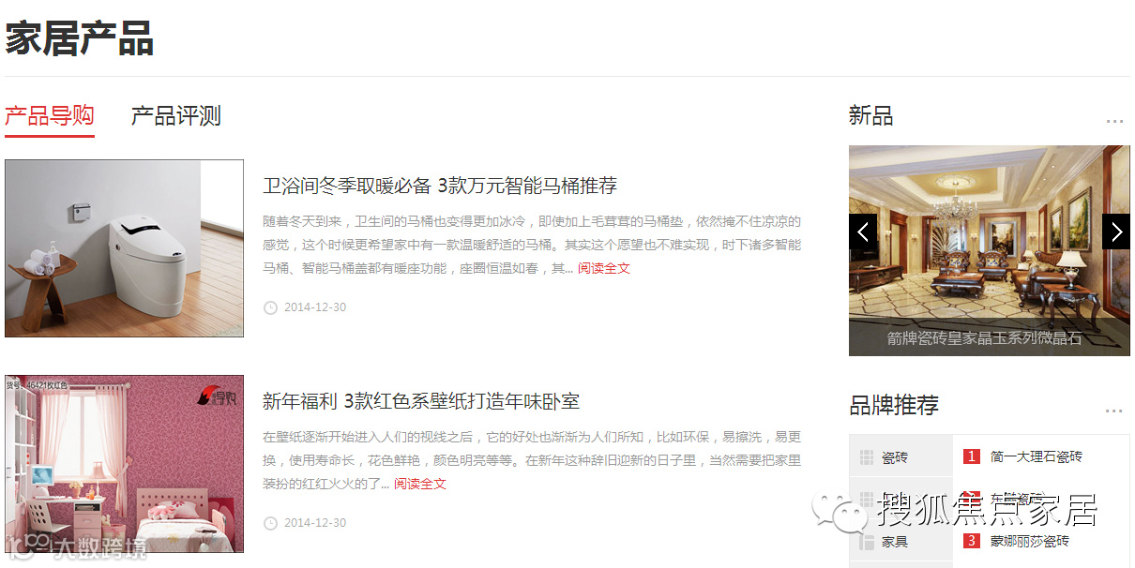
Task: Select 瓷砖 brand category
Action: point(900,457)
